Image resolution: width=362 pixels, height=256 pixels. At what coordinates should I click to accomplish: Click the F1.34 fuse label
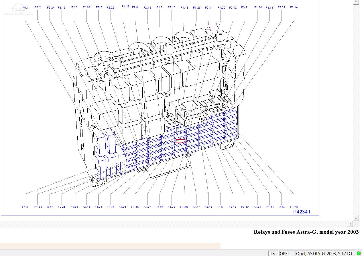point(74,207)
